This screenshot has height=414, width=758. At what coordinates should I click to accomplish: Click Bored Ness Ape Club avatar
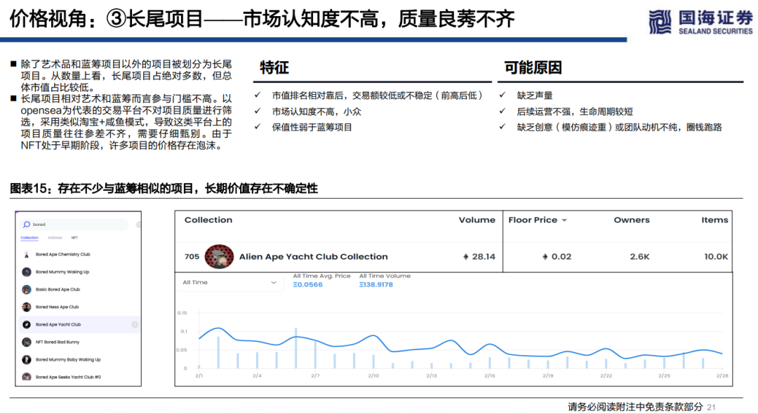click(x=27, y=307)
